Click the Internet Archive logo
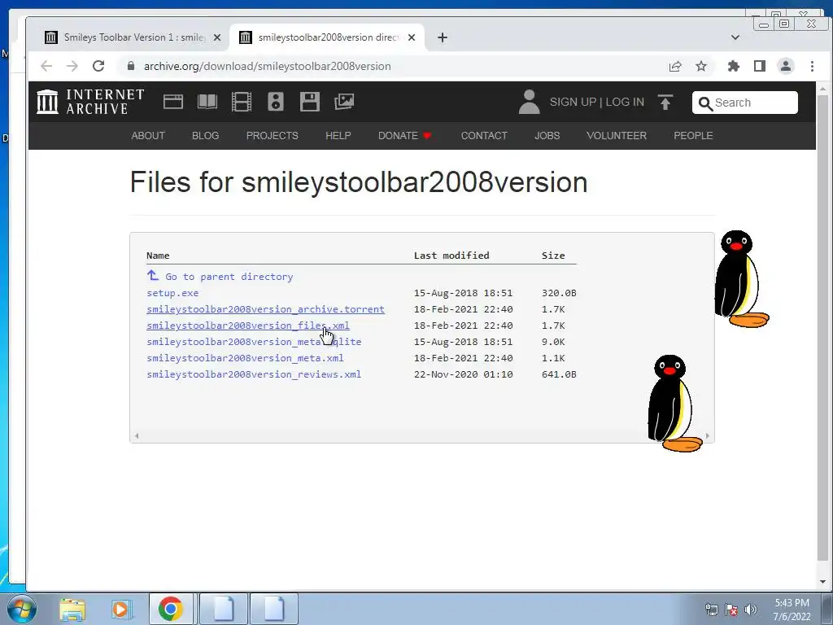The width and height of the screenshot is (833, 625). tap(90, 102)
